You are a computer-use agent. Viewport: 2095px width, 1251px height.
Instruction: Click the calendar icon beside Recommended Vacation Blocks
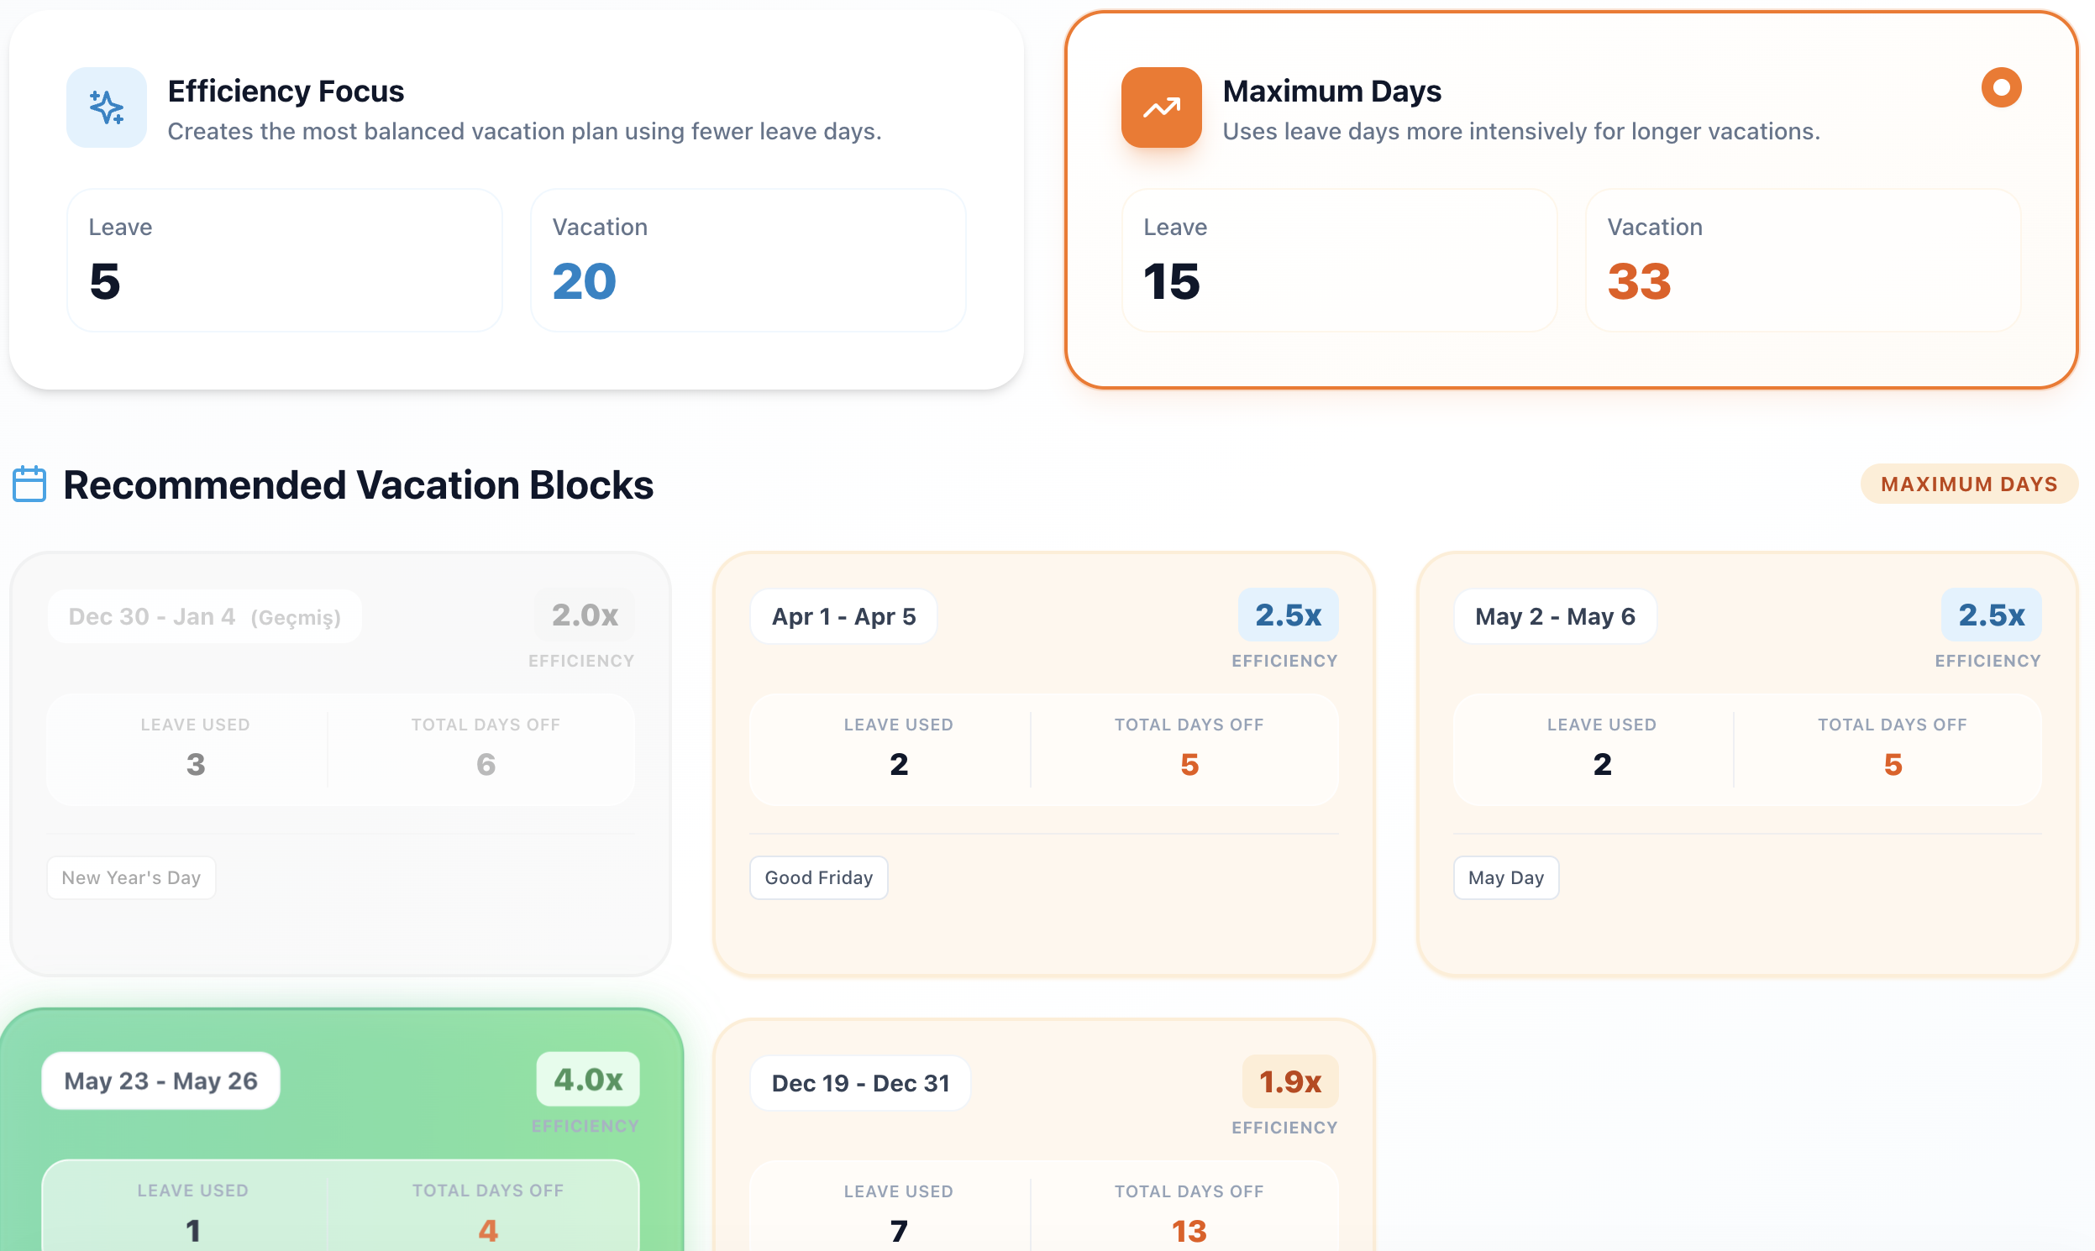pyautogui.click(x=29, y=484)
